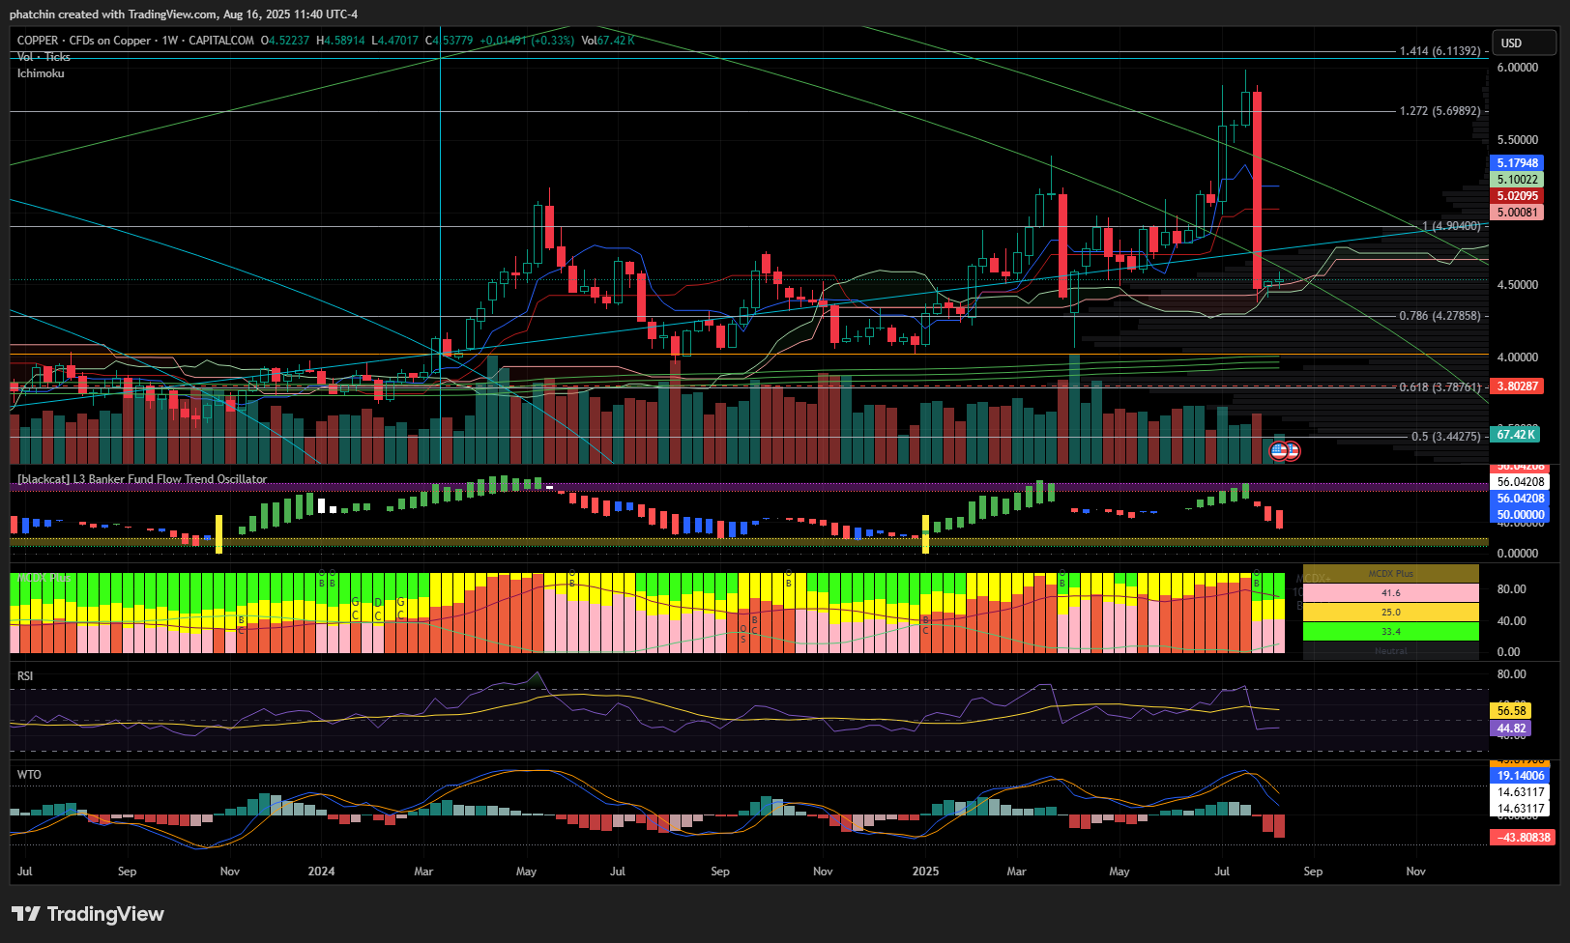The image size is (1570, 943).
Task: Click the blue 5.17948 price axis tag
Action: tap(1517, 163)
